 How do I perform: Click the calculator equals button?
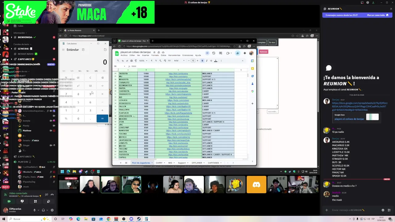pyautogui.click(x=102, y=118)
